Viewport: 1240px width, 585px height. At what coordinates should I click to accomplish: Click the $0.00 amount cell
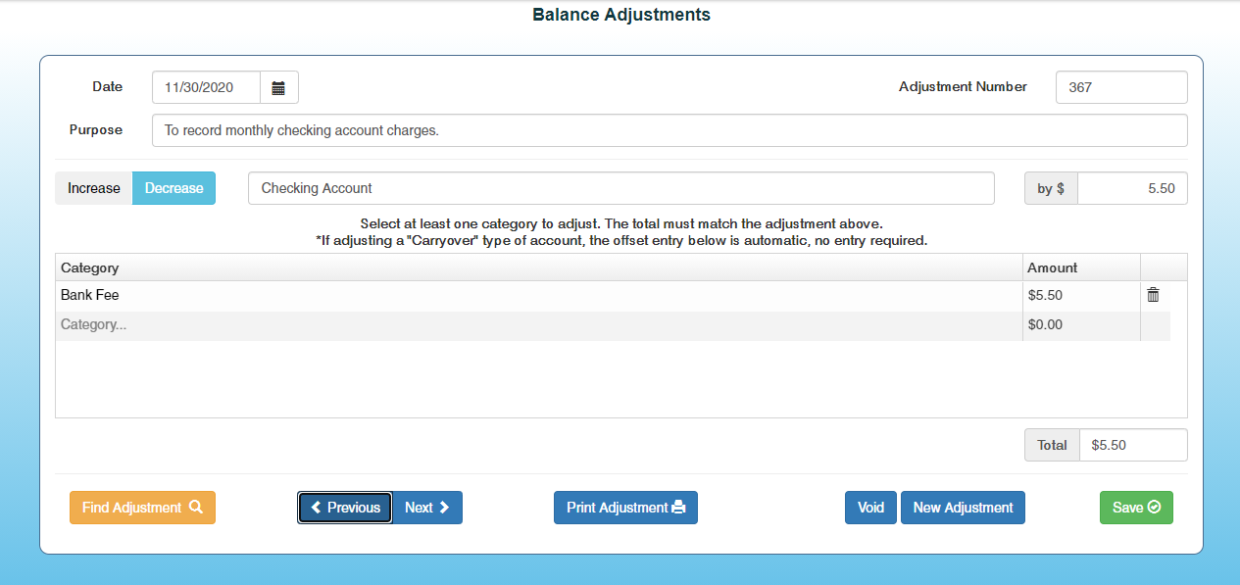coord(1080,325)
